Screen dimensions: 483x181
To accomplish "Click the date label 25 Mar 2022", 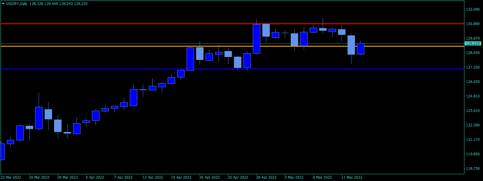I will (39, 177).
